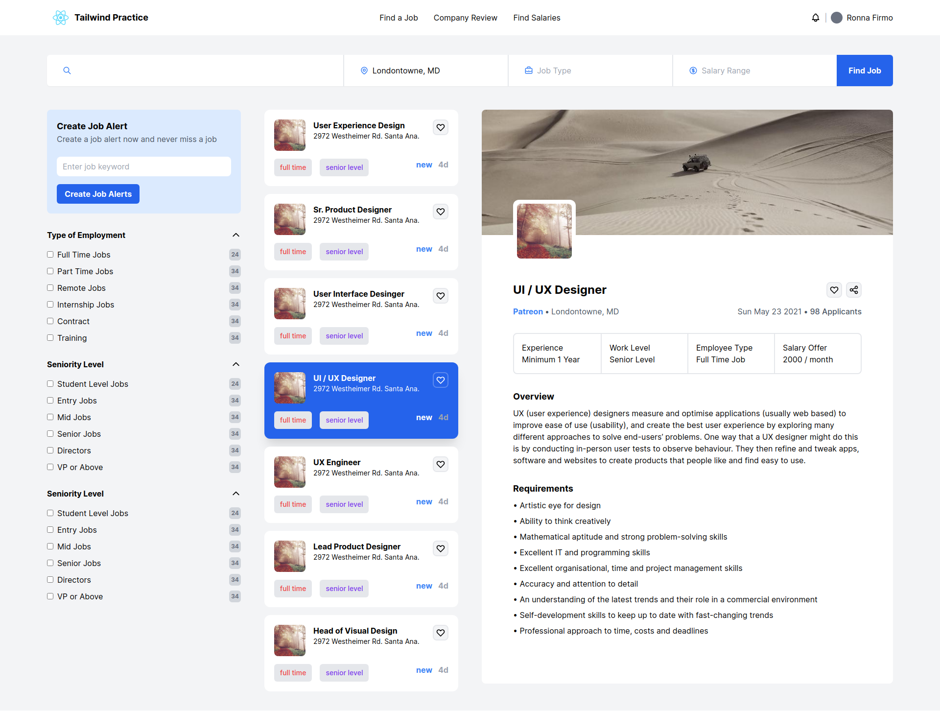Click heart icon on Sr. Product Designer card
The image size is (940, 711).
pyautogui.click(x=441, y=212)
